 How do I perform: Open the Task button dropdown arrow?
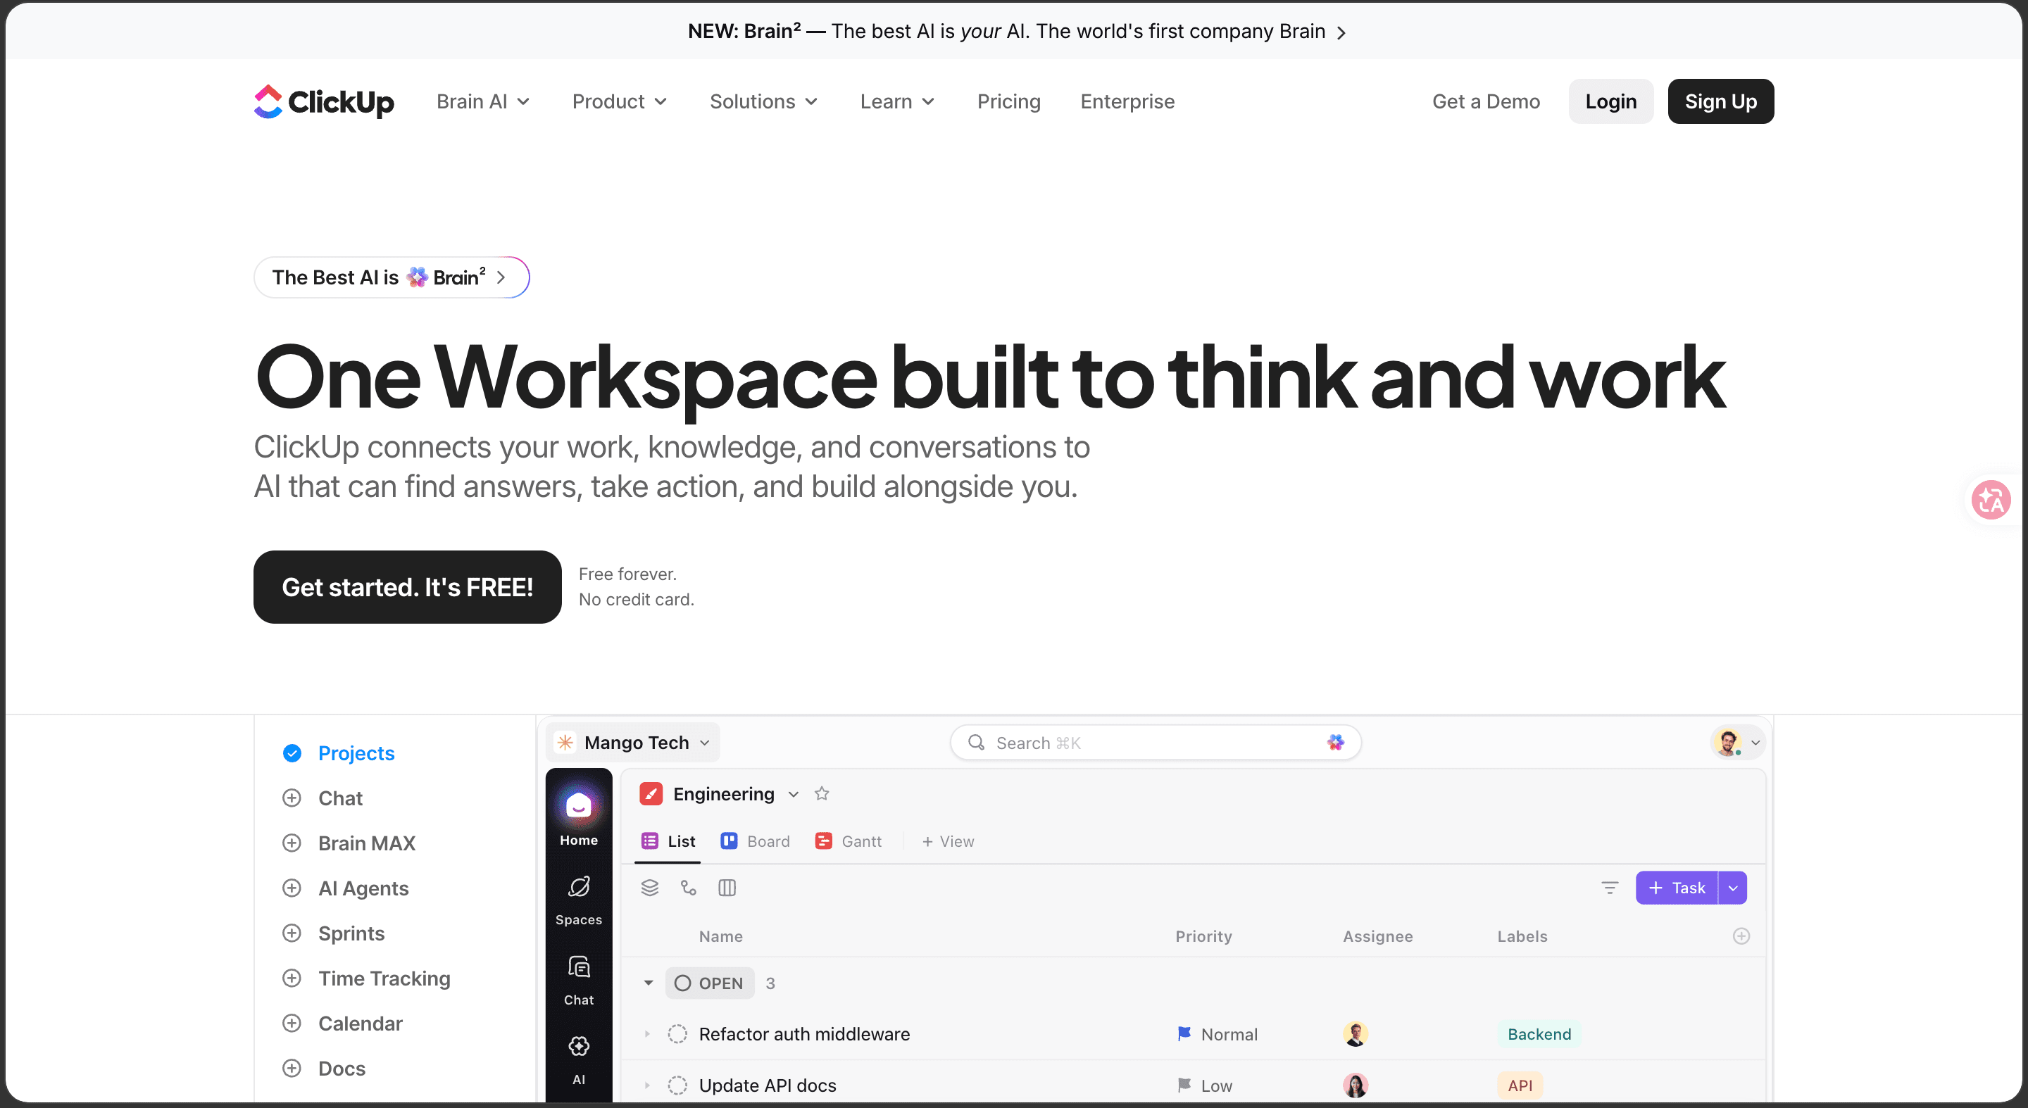1733,888
